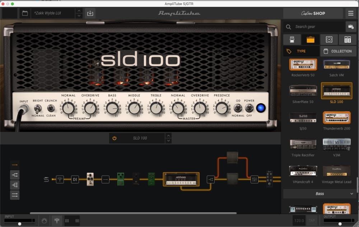
Task: Open the mixer block in signal chain
Action: tap(255, 179)
